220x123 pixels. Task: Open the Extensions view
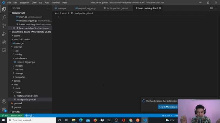tap(4, 42)
